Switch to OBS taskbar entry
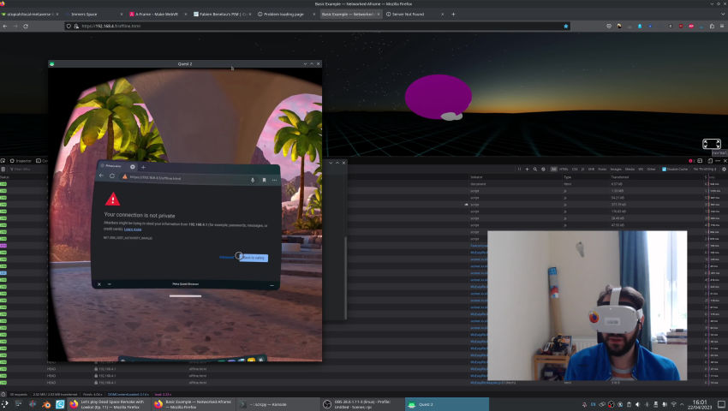 [362, 404]
